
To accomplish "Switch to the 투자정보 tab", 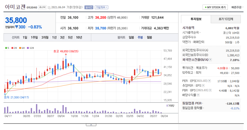I will click(196, 19).
